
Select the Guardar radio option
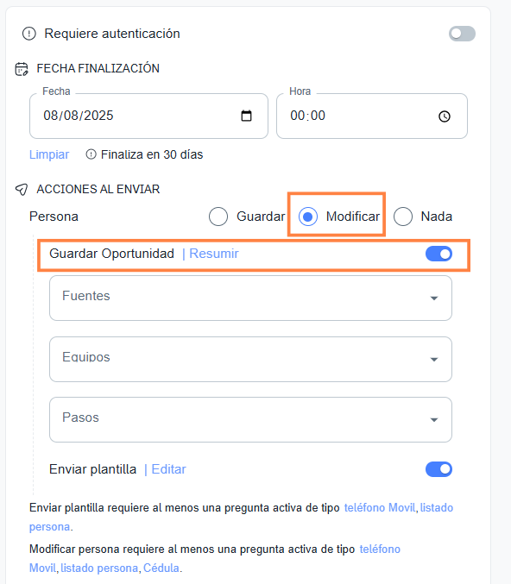[218, 217]
